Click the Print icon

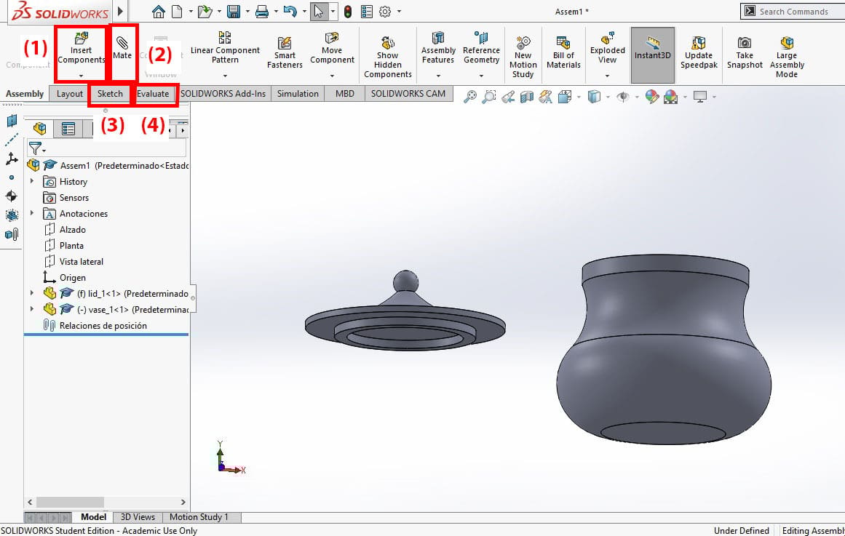click(262, 12)
